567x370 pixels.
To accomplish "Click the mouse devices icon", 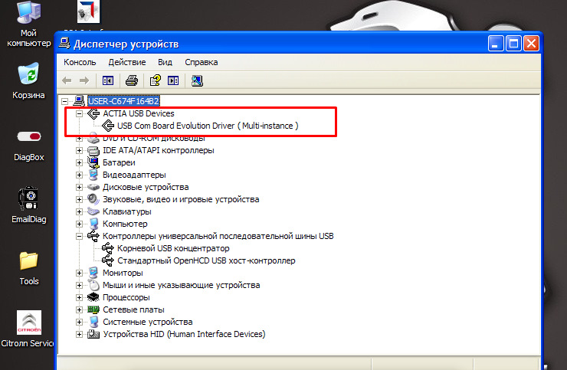I will (x=93, y=286).
